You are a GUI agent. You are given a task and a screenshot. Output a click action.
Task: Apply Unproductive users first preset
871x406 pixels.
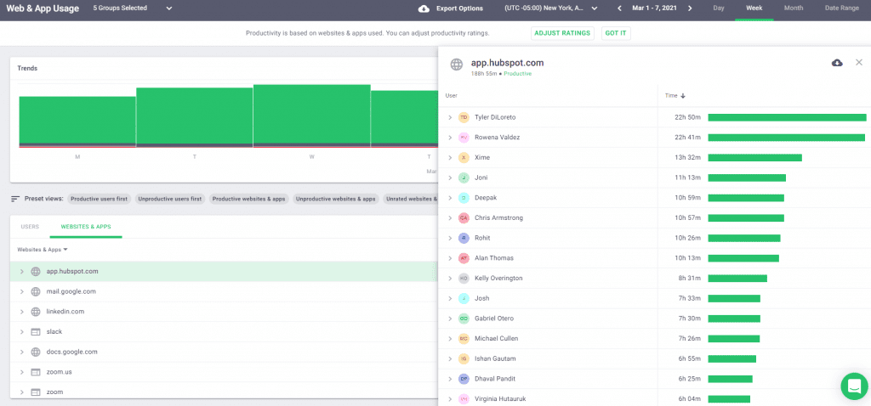(x=170, y=199)
